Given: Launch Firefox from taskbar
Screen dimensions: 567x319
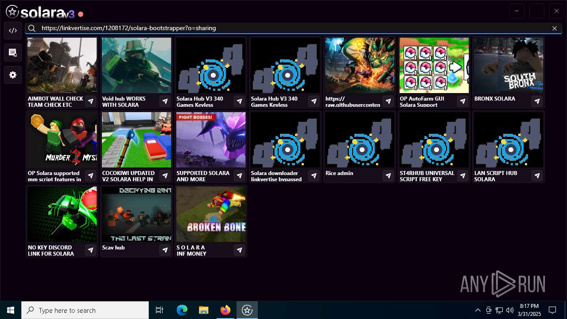Looking at the screenshot, I should (225, 310).
